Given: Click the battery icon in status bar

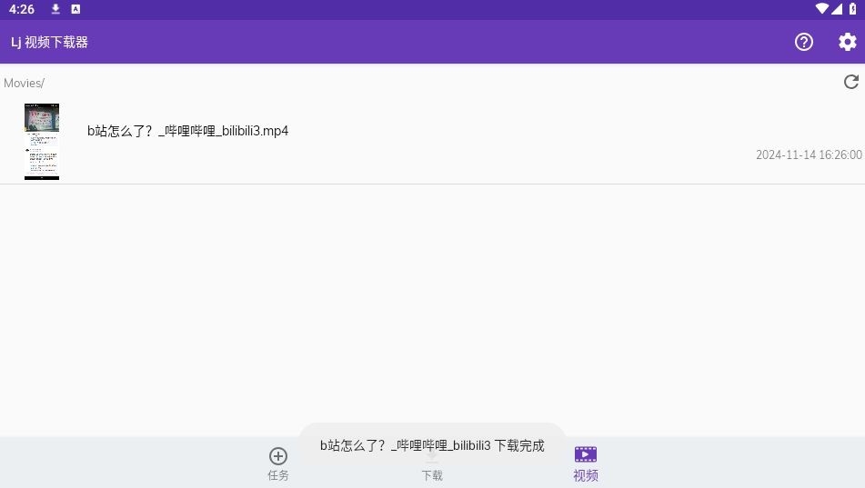Looking at the screenshot, I should pyautogui.click(x=852, y=9).
